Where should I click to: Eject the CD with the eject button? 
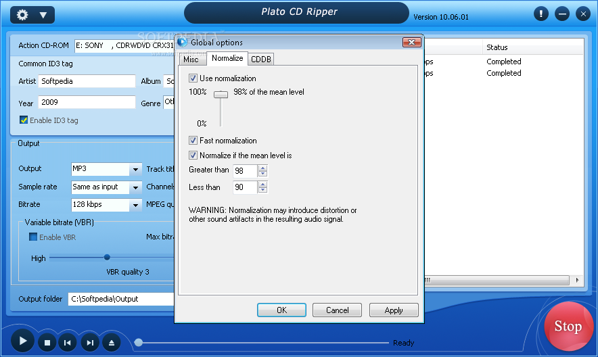(x=112, y=343)
